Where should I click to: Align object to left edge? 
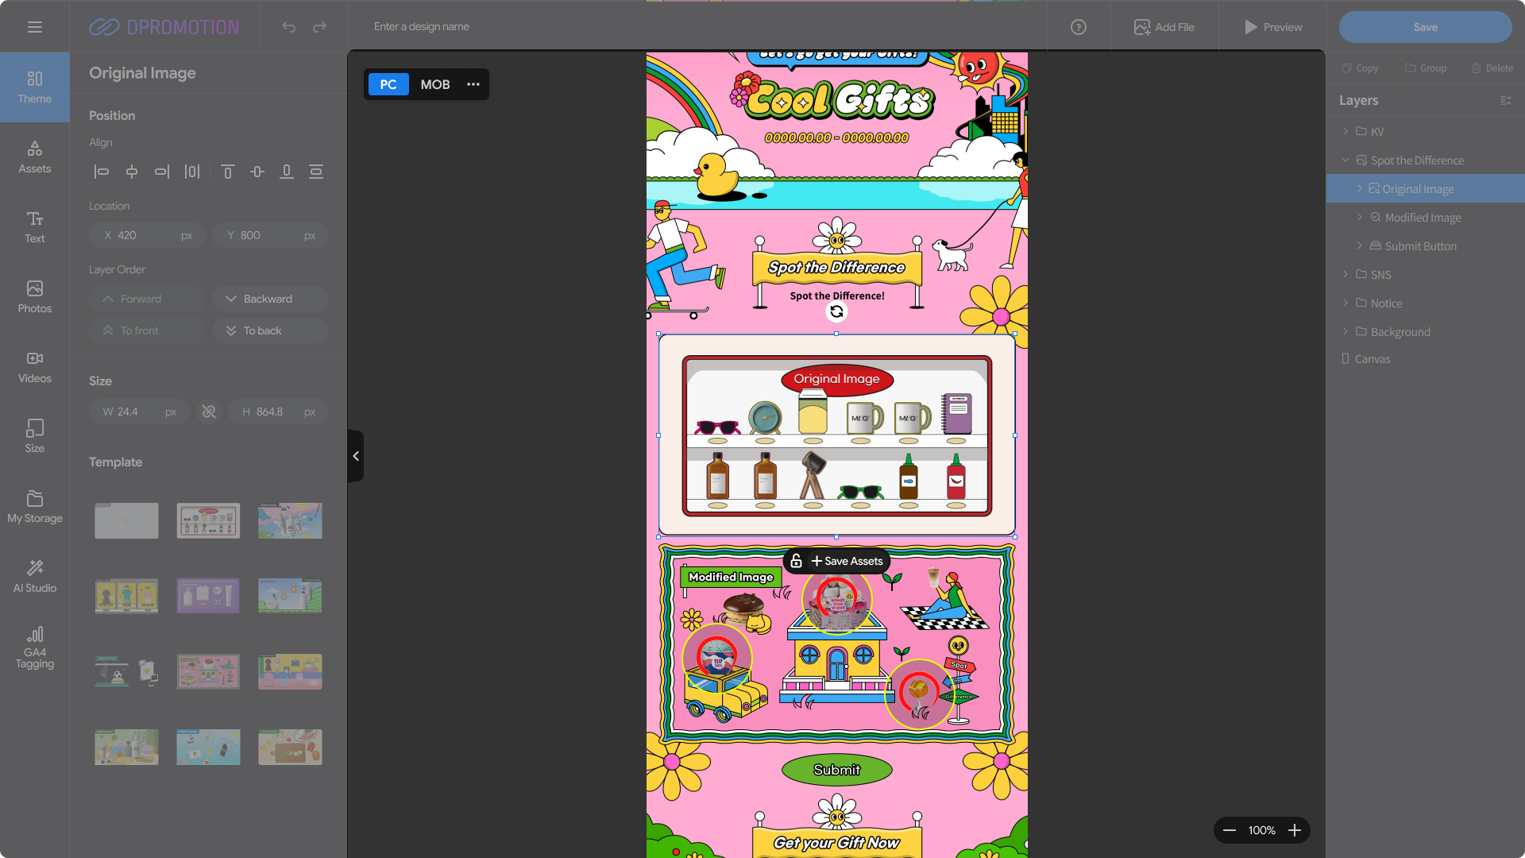pos(102,172)
